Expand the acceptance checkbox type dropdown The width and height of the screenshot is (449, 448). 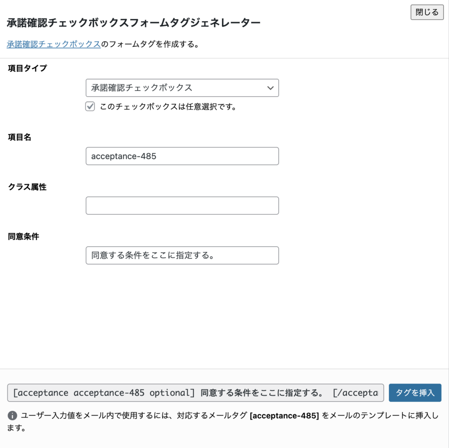182,88
